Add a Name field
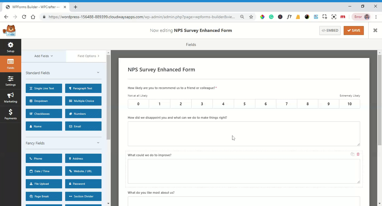The image size is (382, 206). pyautogui.click(x=44, y=126)
